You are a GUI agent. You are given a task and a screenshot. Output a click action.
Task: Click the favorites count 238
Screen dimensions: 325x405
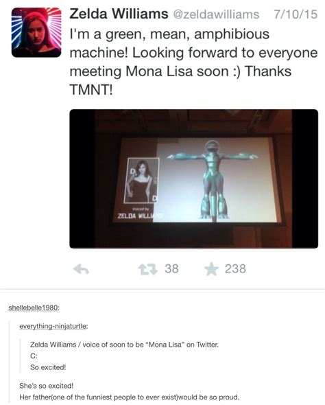click(x=235, y=268)
